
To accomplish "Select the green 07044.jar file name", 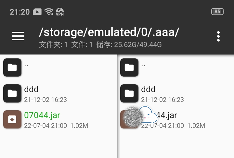I will [42, 115].
